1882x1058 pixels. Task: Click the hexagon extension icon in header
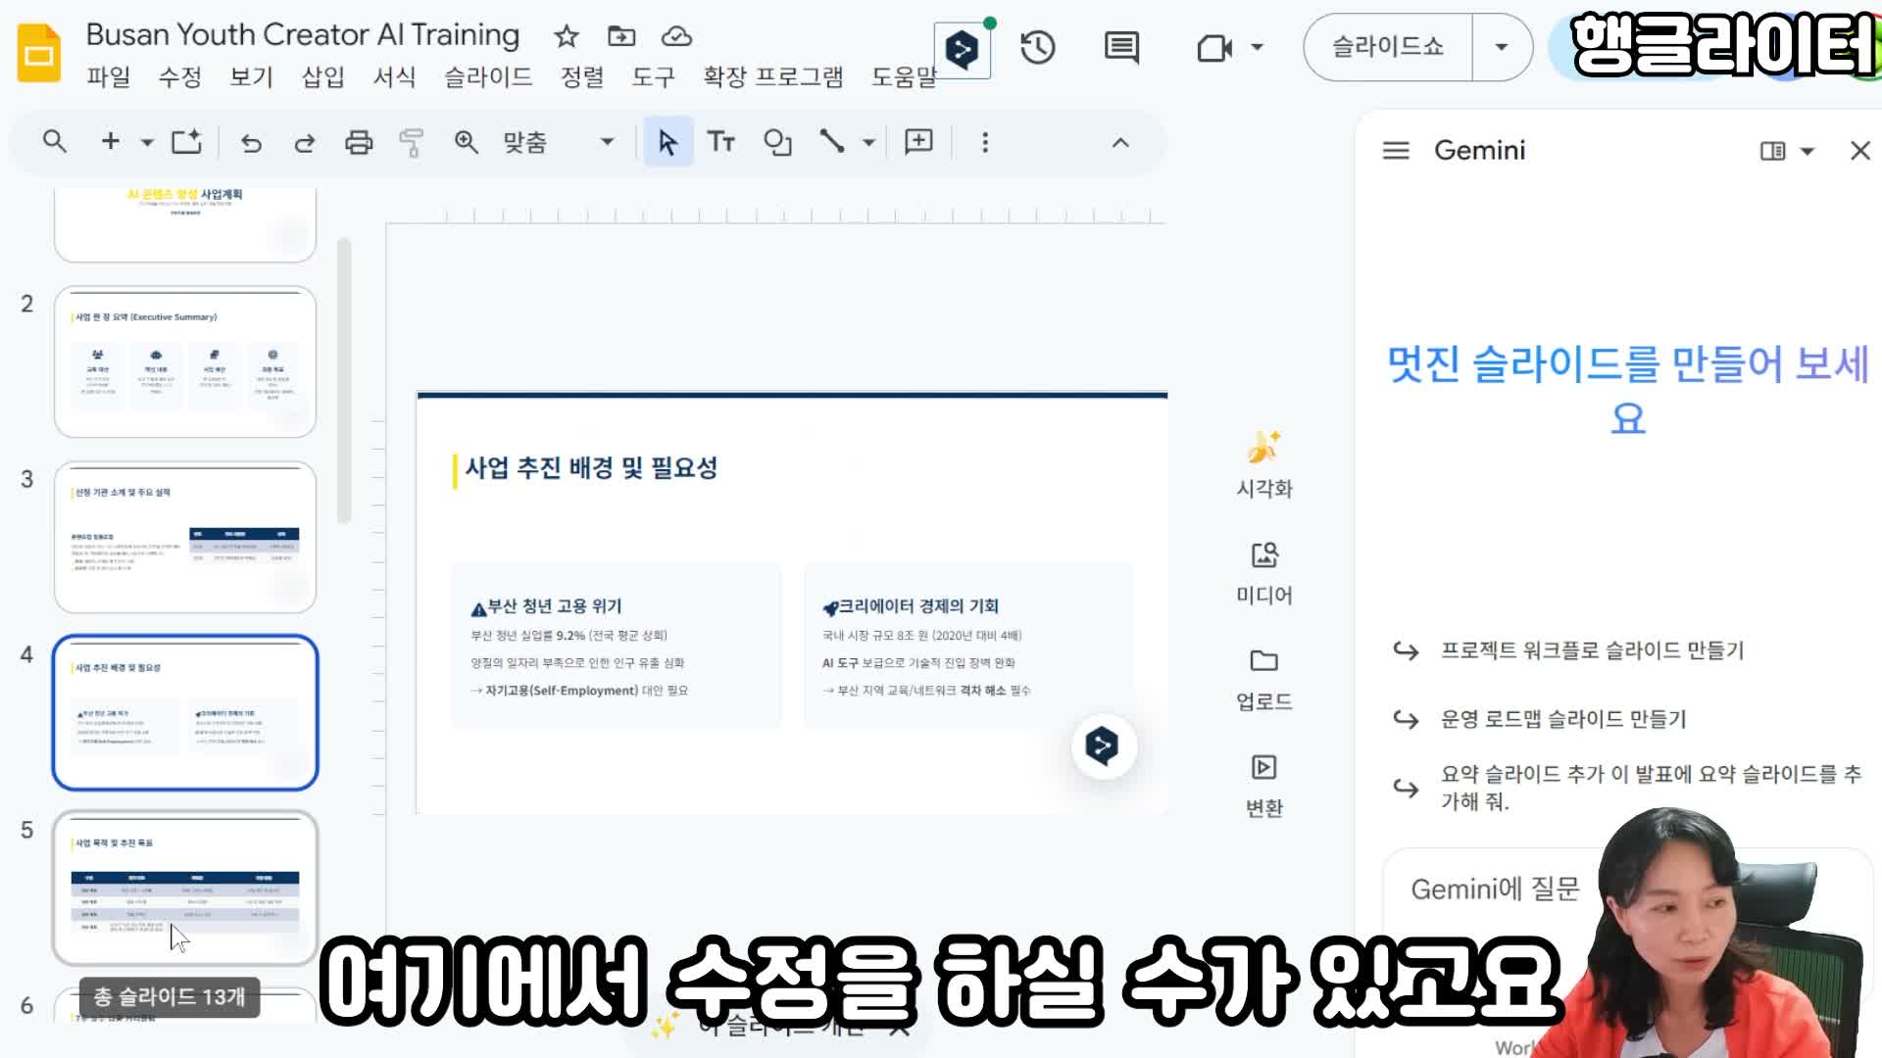click(x=962, y=49)
